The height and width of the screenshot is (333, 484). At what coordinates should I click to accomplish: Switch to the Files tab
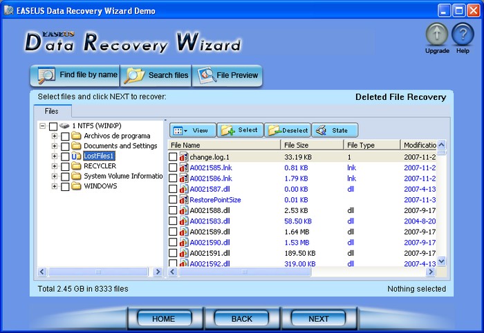[x=52, y=111]
